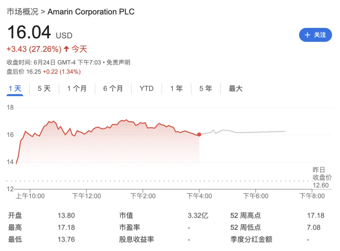The image size is (340, 251).
Task: Click the red closing price dot on chart
Action: point(199,134)
